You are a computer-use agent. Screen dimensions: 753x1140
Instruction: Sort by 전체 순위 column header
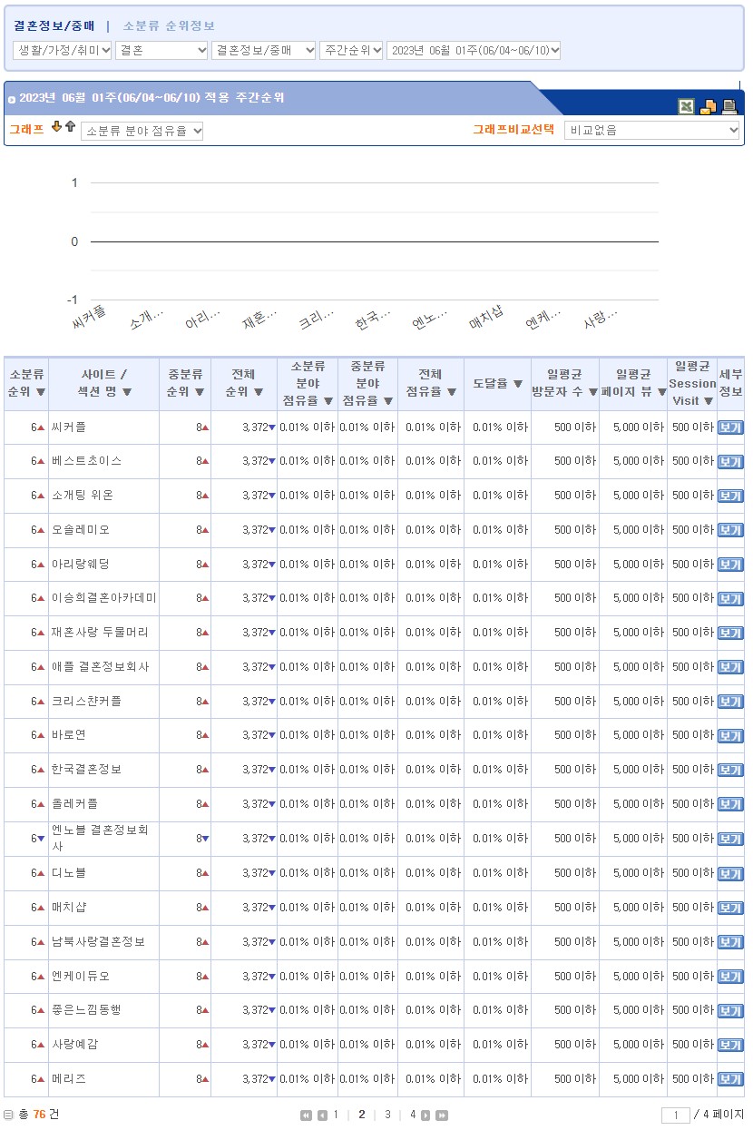click(x=243, y=383)
